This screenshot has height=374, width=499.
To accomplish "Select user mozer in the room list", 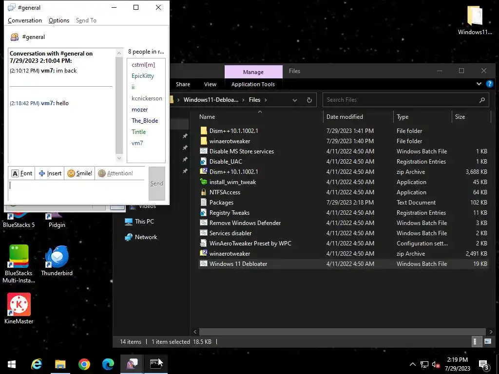I will 140,110.
